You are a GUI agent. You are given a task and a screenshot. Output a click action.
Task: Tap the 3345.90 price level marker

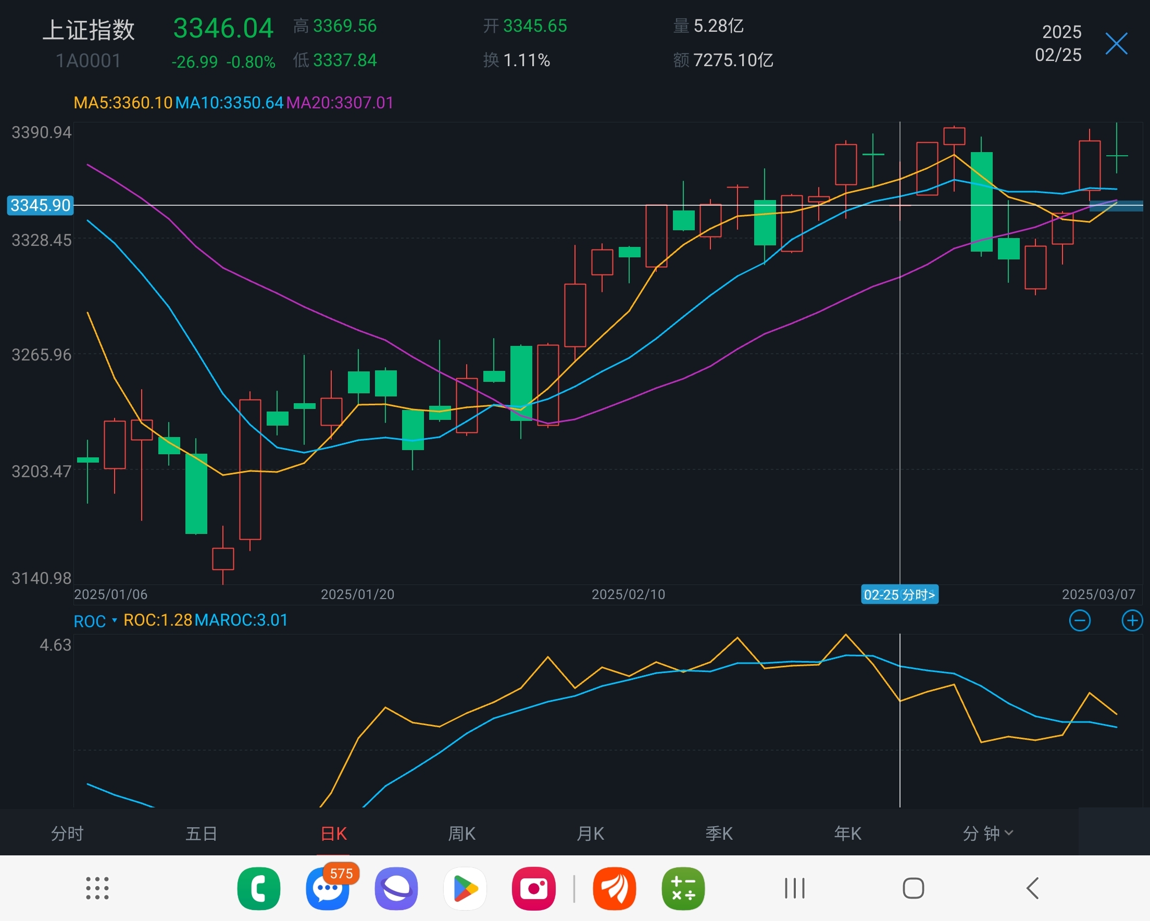point(40,205)
